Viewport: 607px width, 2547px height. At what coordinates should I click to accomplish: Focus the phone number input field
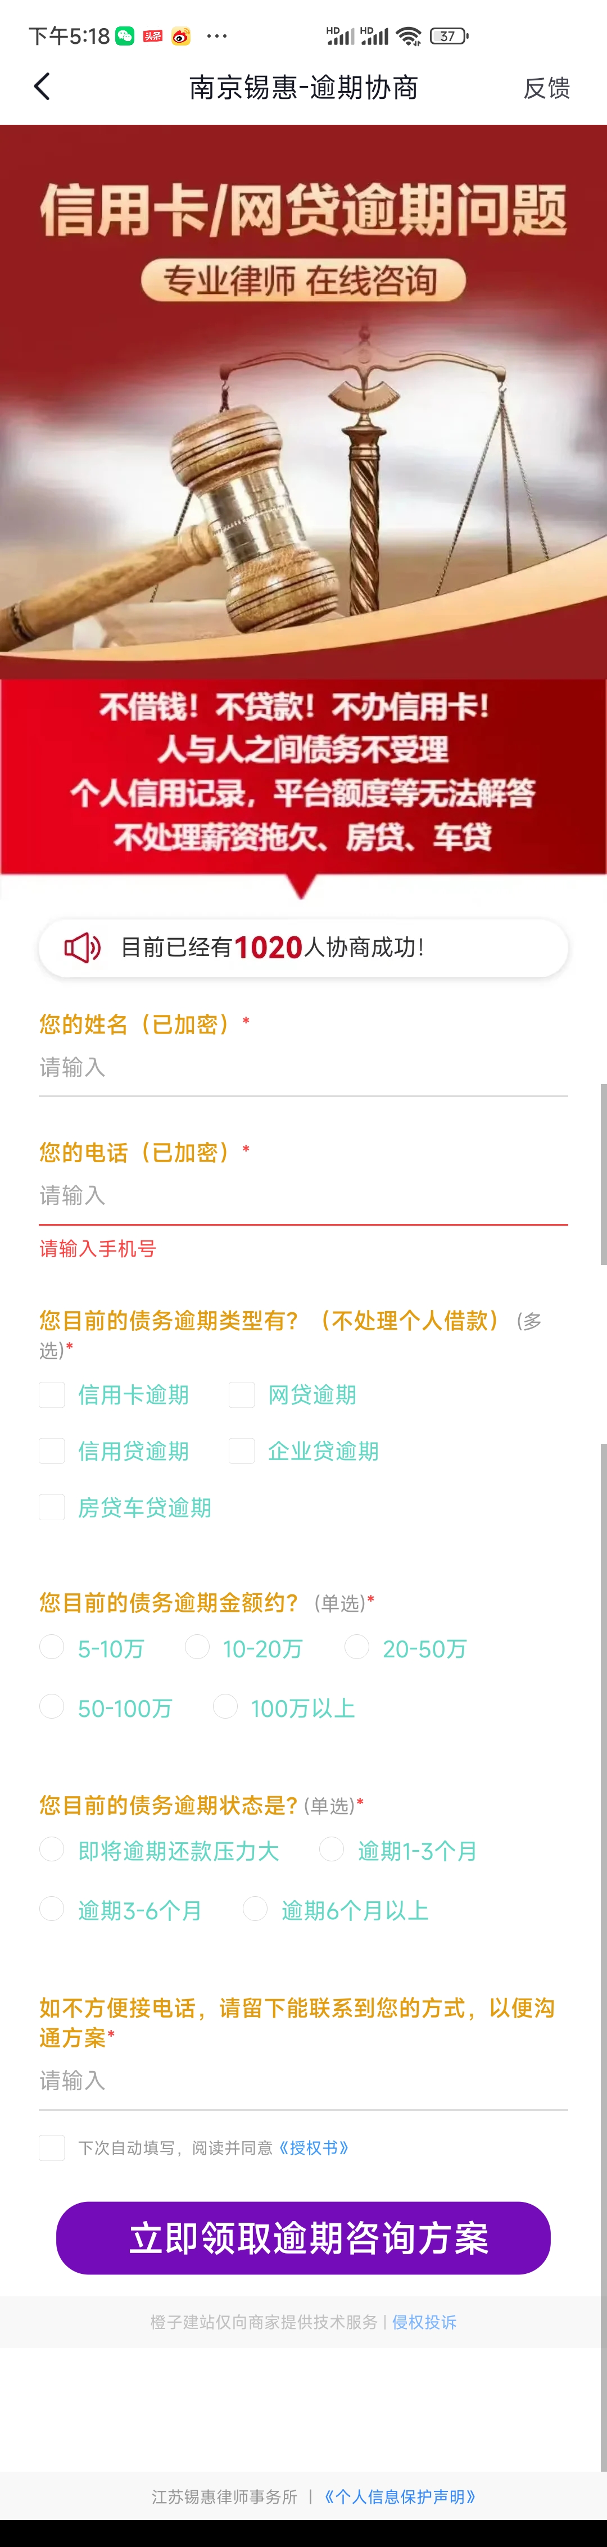[302, 1195]
